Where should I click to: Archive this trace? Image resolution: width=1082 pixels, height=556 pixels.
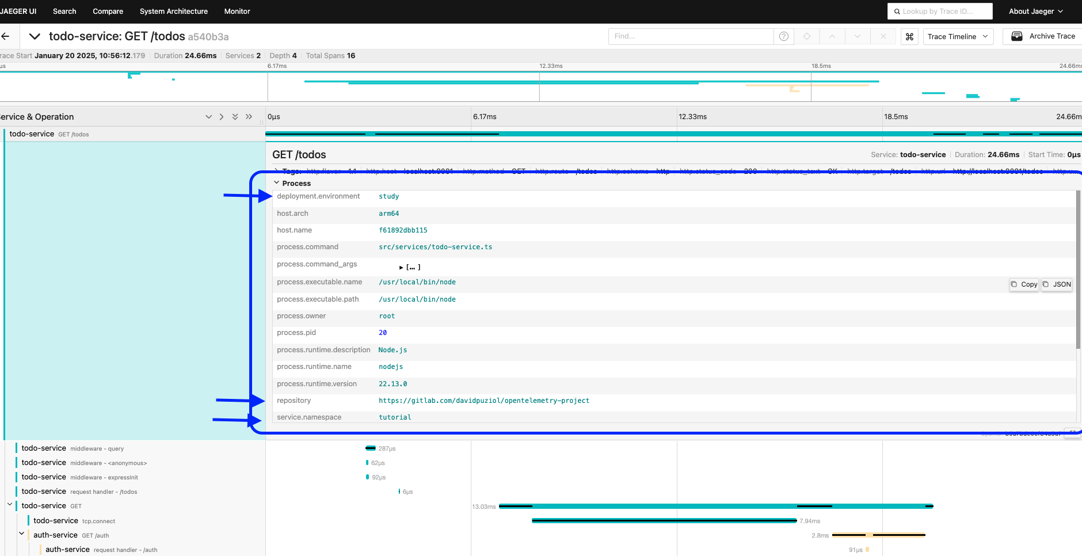1043,36
